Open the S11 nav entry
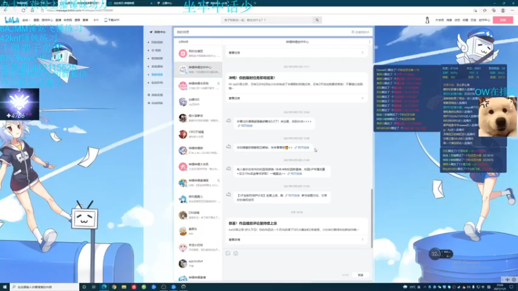The height and width of the screenshot is (291, 518). coord(96,20)
